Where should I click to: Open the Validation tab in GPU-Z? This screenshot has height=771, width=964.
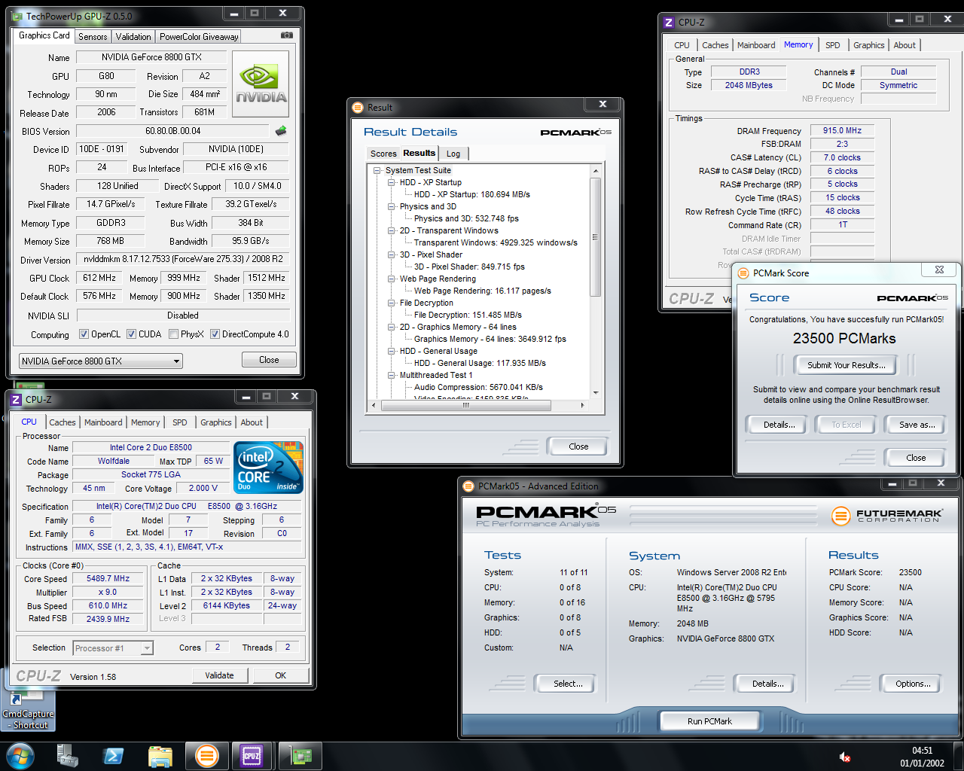click(x=133, y=37)
